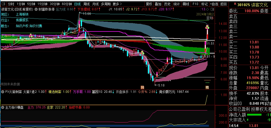This screenshot has height=128, width=271.
Task: Click the R marker beside 301025
Action: (235, 3)
